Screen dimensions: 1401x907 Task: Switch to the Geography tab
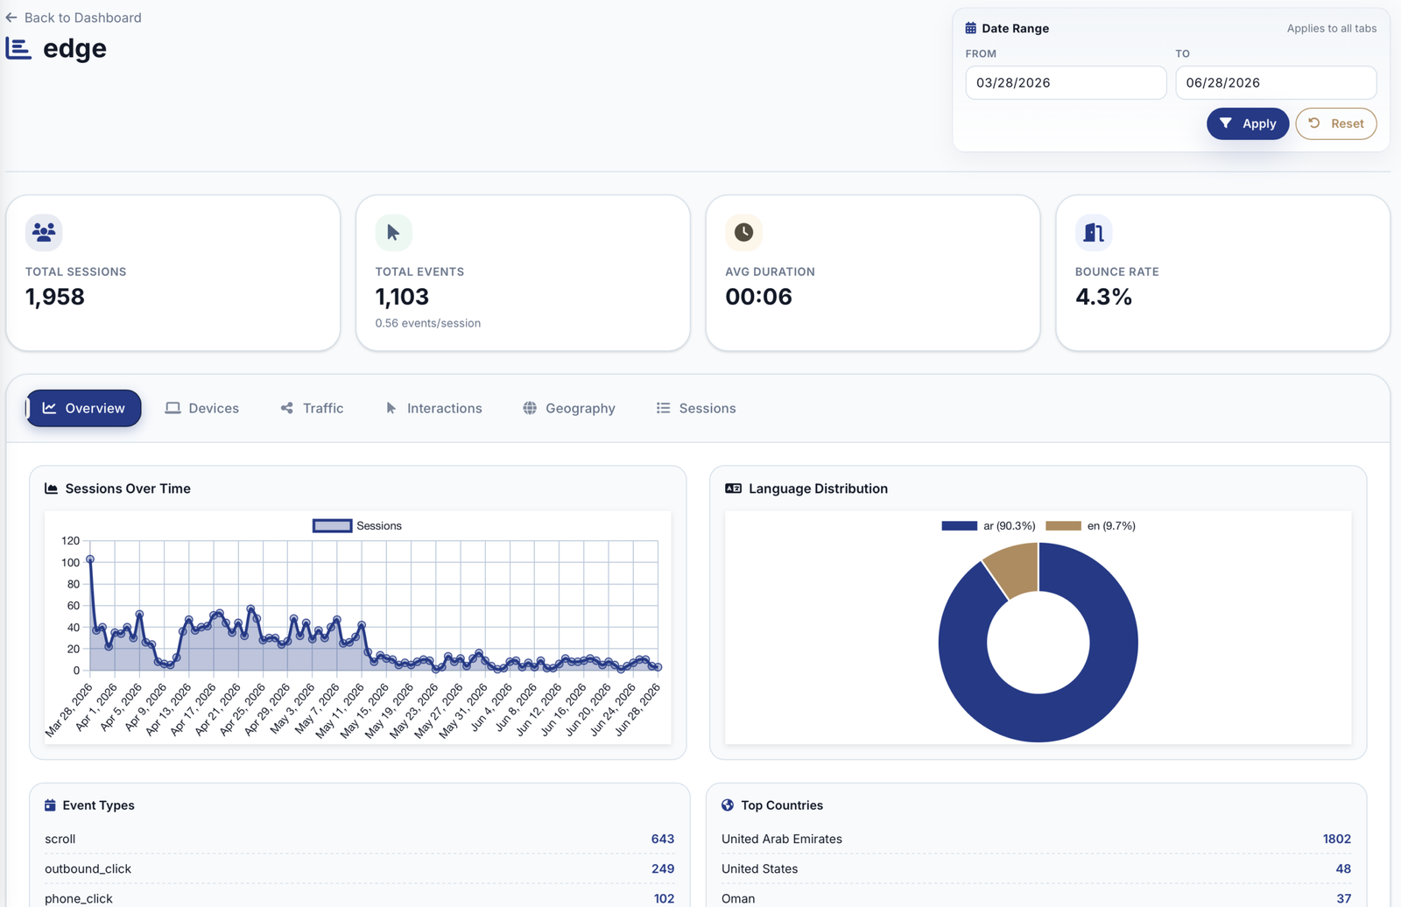tap(569, 408)
